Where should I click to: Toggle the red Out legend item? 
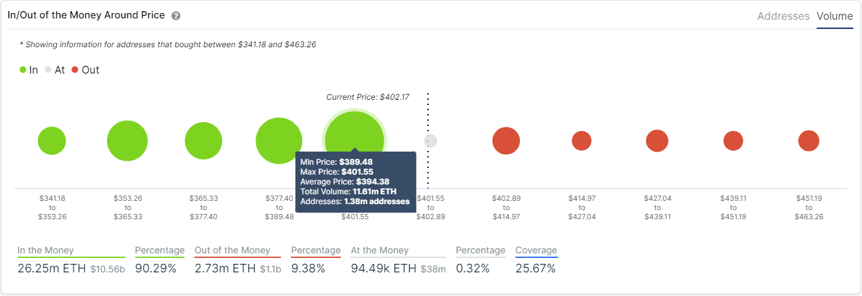click(85, 70)
